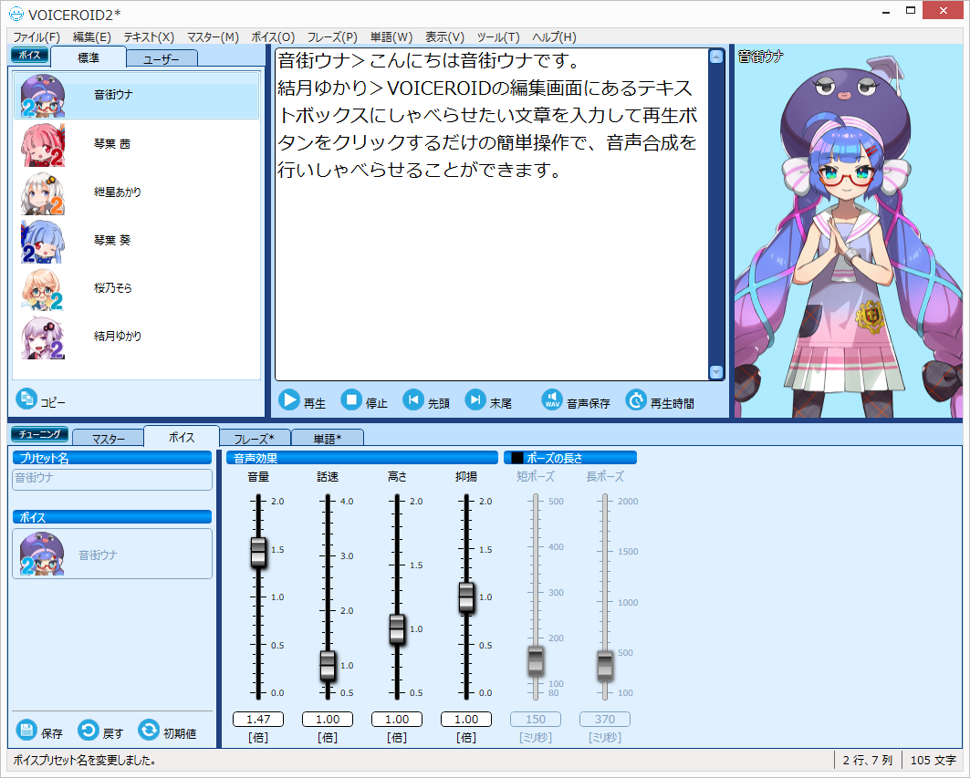
Task: Open the 表示(V) menu
Action: point(444,37)
